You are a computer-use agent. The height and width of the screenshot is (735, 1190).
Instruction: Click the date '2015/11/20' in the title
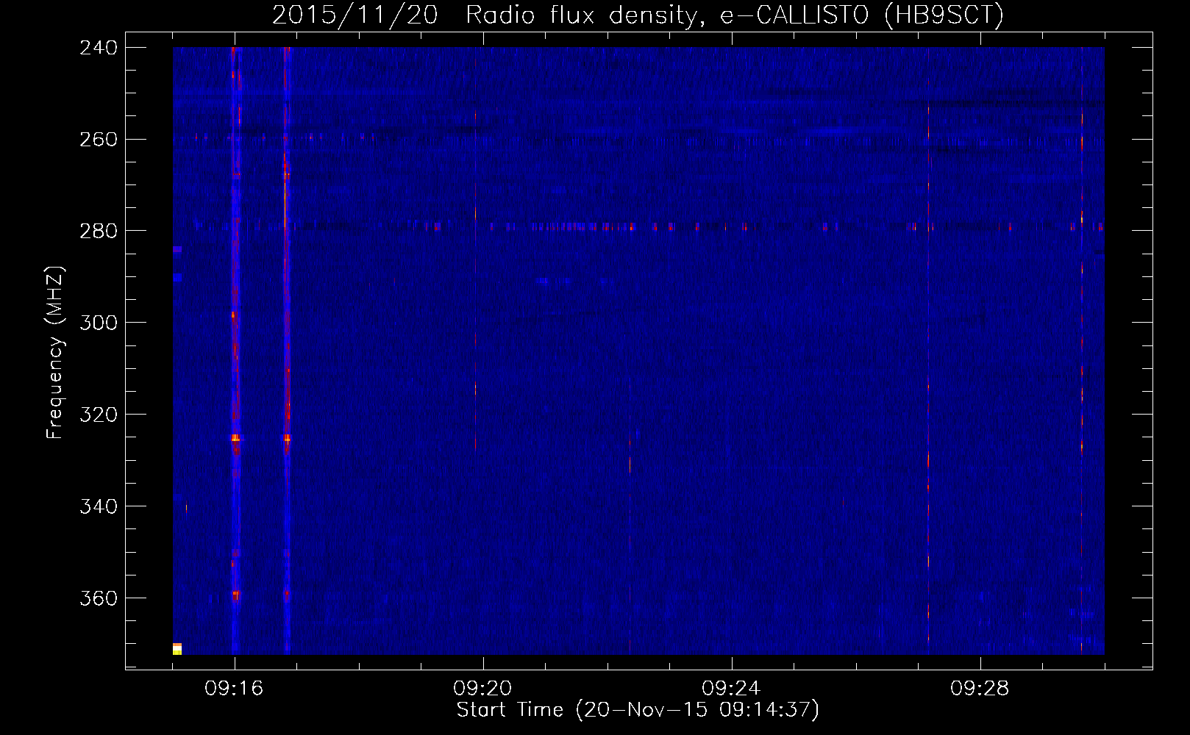[x=355, y=15]
